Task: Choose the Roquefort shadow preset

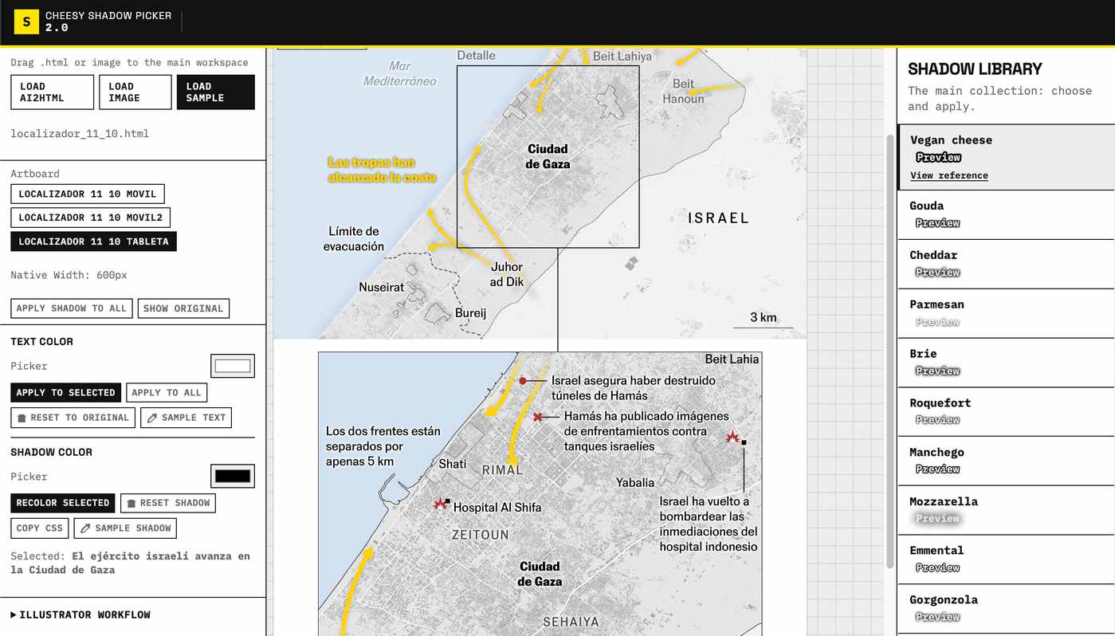Action: [1006, 411]
